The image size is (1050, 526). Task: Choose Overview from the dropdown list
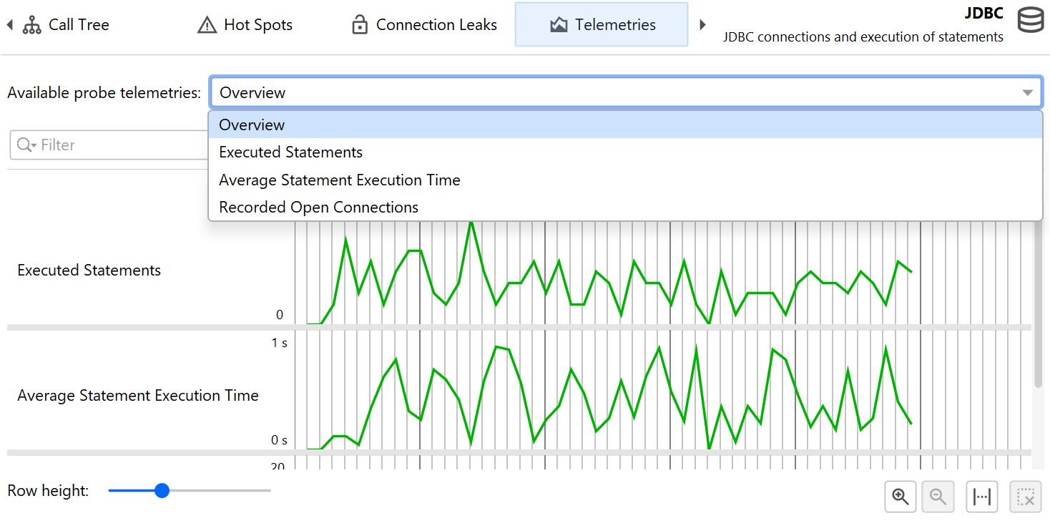click(252, 125)
